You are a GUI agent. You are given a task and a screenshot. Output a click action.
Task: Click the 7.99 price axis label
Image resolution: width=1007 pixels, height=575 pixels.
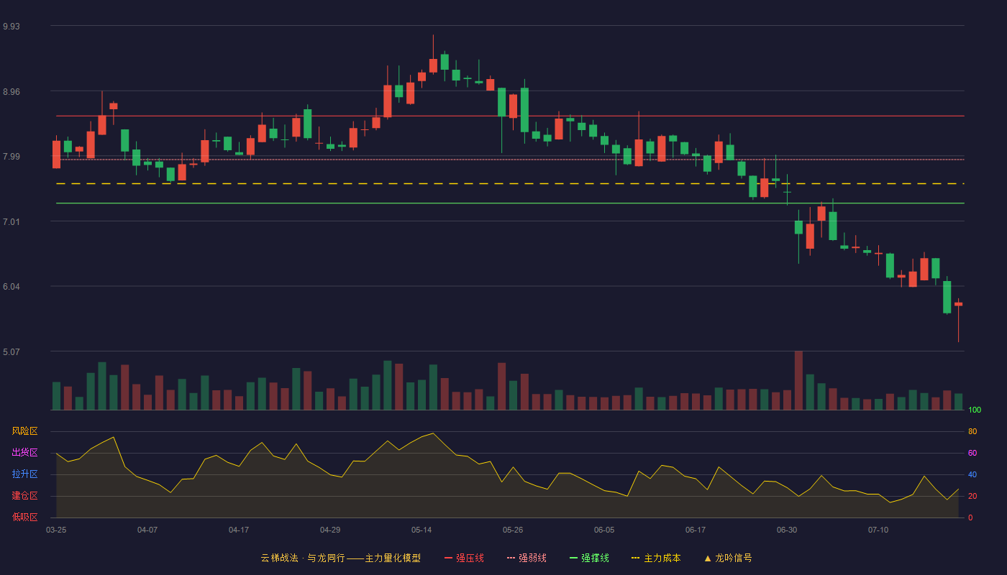[x=12, y=157]
